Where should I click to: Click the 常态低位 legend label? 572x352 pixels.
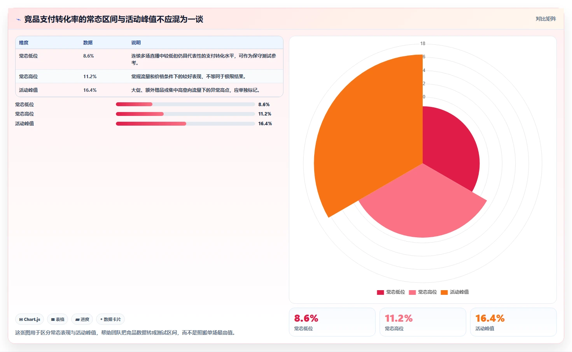[x=395, y=292]
